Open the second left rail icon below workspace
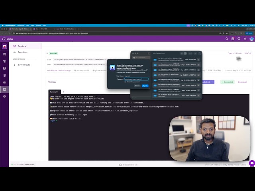Viewport: 255px width, 191px height. tap(4, 54)
